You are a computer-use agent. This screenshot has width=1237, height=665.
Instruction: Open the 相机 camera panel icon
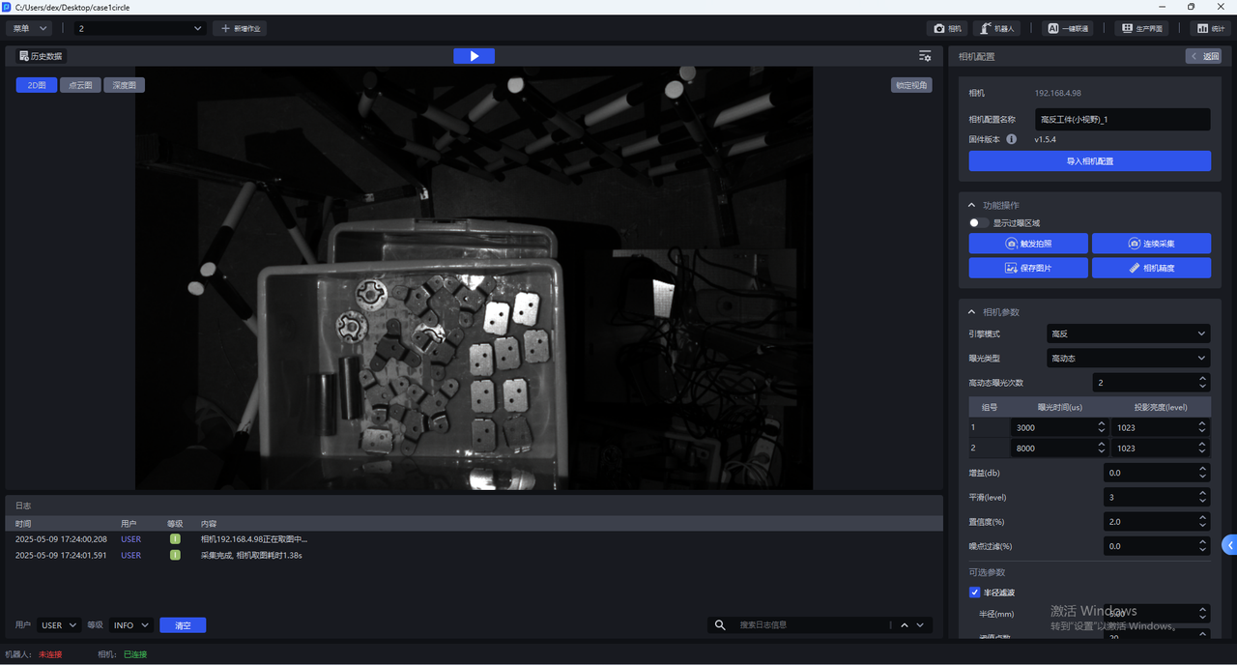pyautogui.click(x=947, y=29)
